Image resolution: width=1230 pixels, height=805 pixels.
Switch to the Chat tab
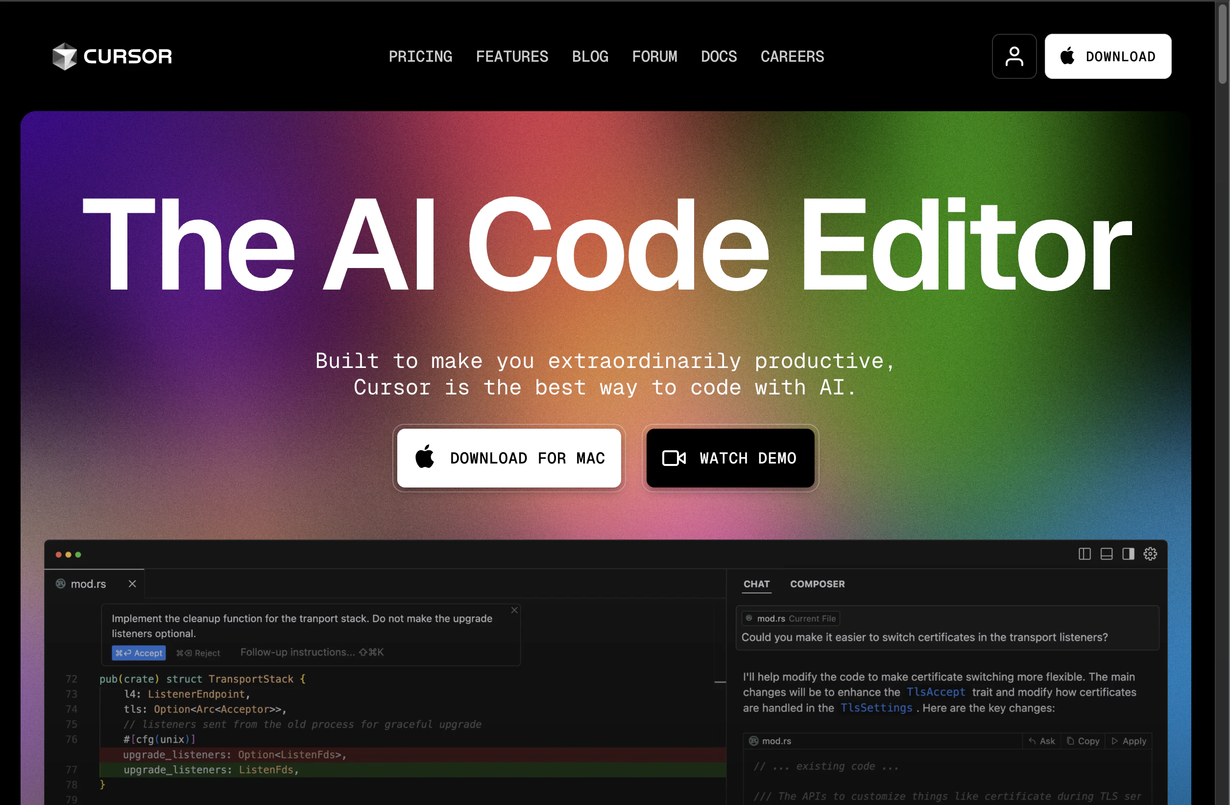[757, 584]
